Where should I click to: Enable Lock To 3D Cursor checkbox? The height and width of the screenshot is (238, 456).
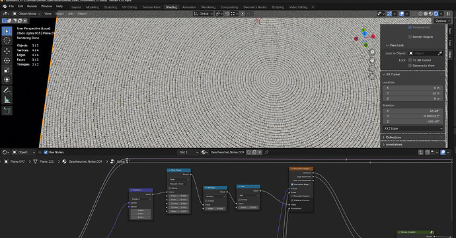tap(410, 60)
